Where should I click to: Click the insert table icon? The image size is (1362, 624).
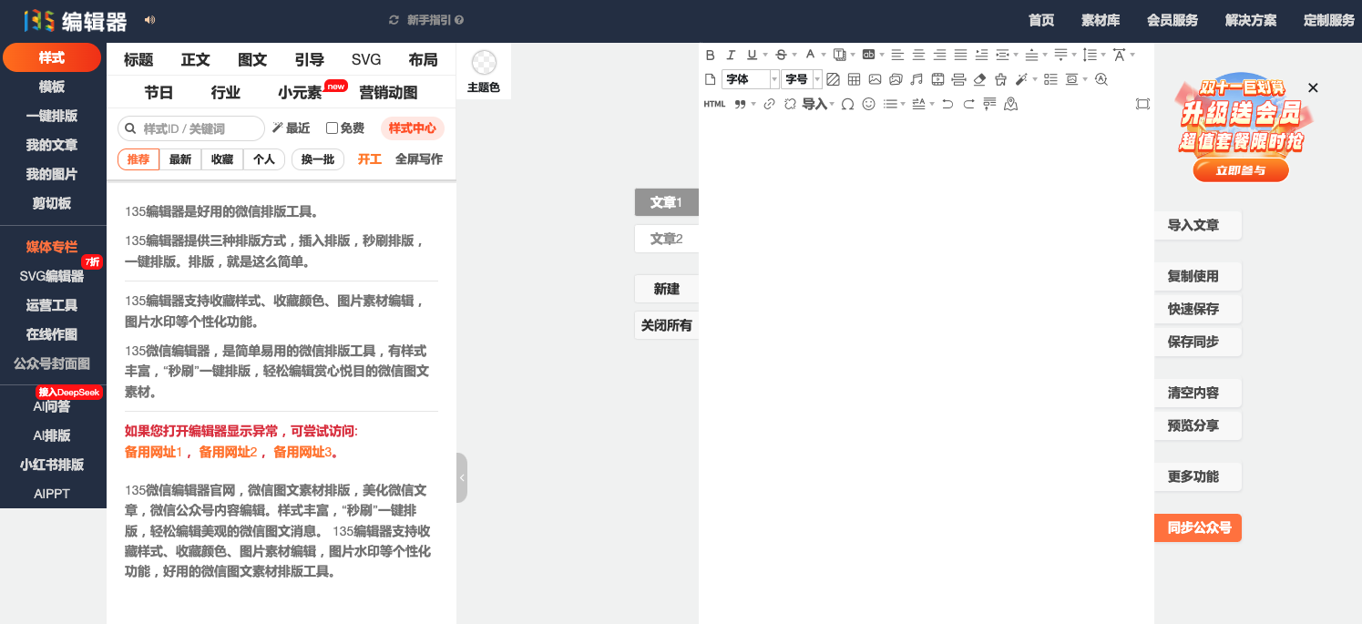click(x=854, y=79)
